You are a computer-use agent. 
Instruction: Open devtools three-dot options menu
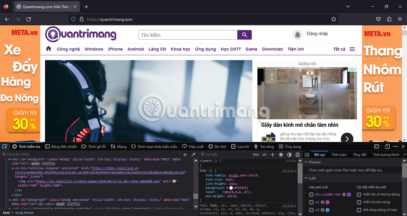click(x=395, y=146)
